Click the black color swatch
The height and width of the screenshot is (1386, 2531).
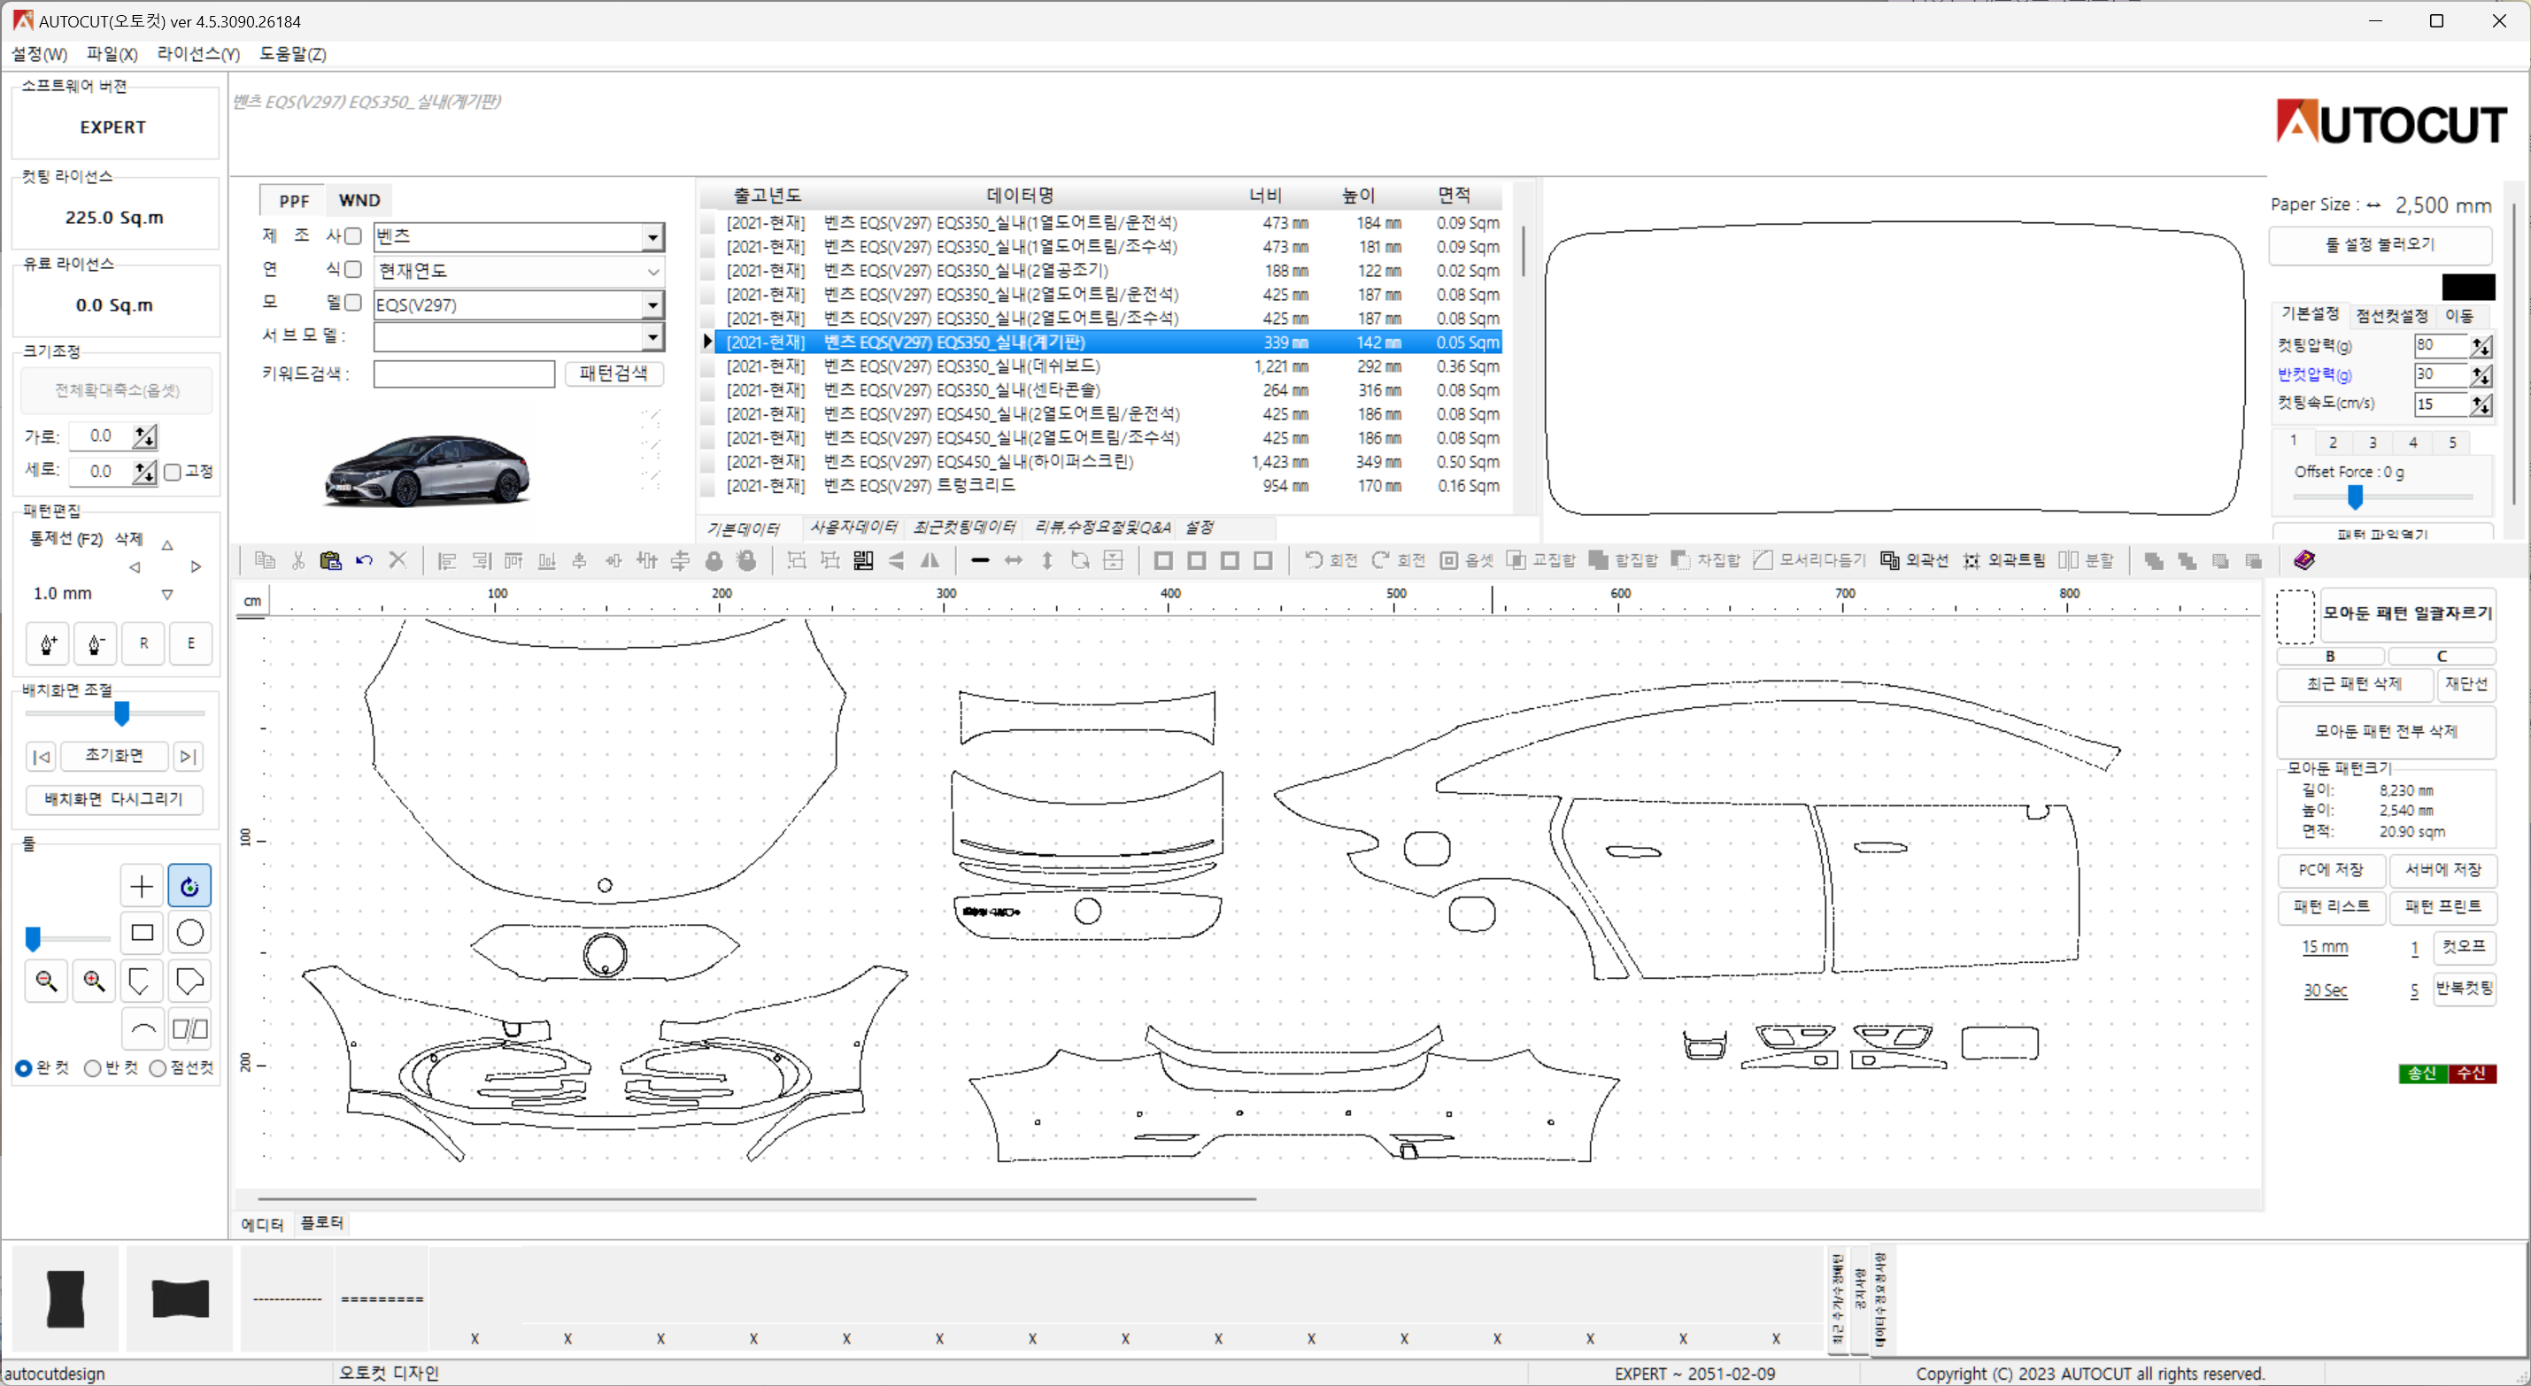point(2468,287)
